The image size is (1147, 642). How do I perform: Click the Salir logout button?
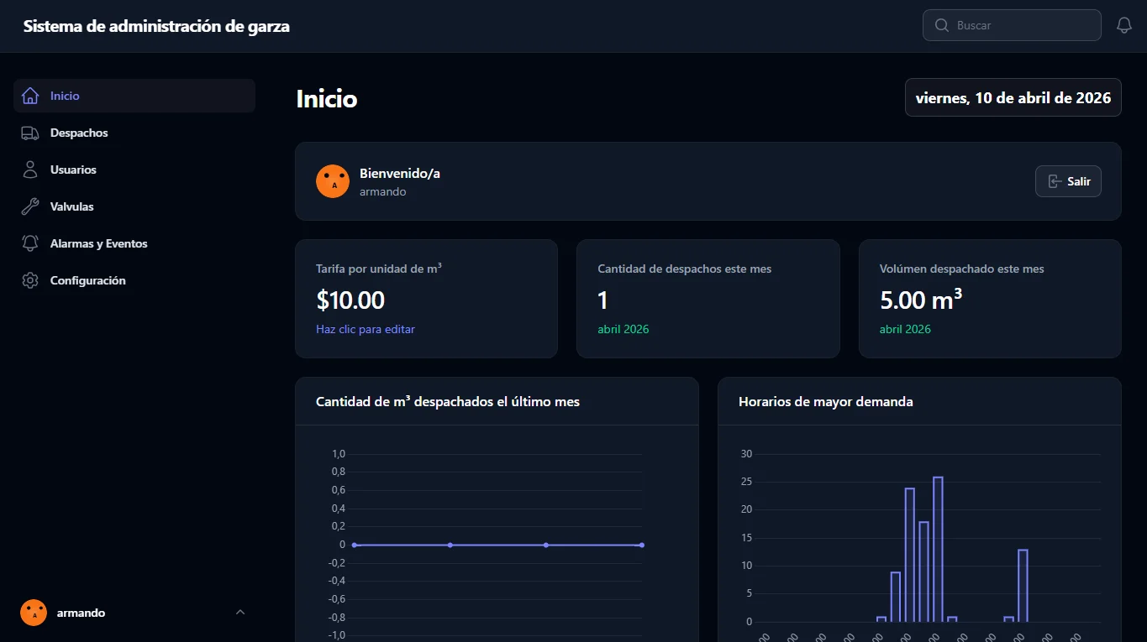pyautogui.click(x=1068, y=181)
